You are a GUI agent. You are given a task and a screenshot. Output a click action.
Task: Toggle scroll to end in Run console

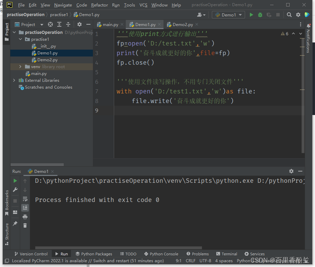[25, 208]
